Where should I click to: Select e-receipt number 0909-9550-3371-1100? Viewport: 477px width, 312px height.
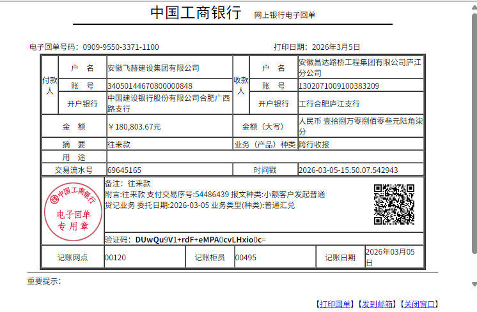tap(120, 47)
